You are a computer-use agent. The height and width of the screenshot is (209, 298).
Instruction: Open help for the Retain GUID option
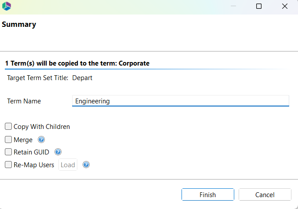coord(58,152)
